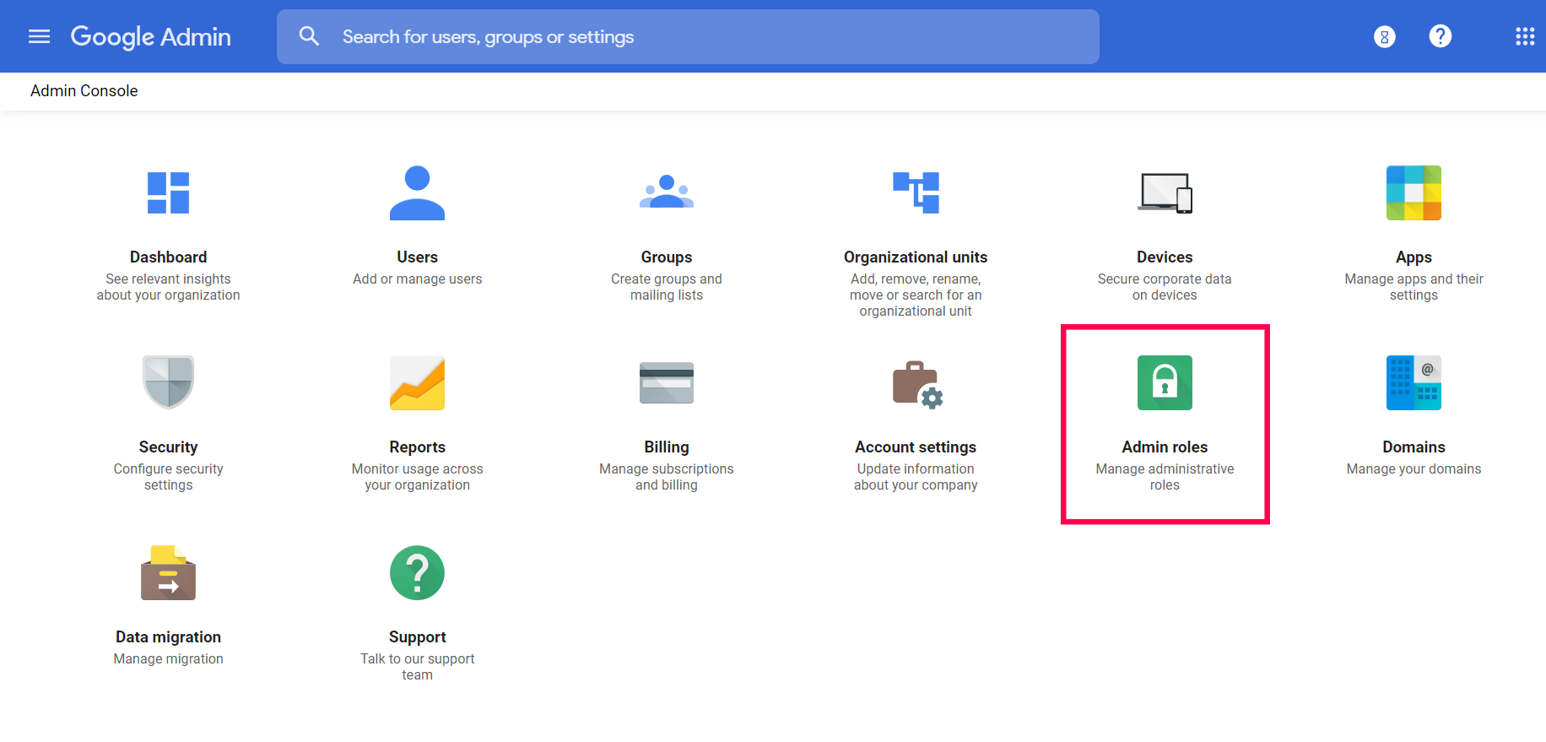
Task: Click 'Manage migration' description
Action: [169, 659]
